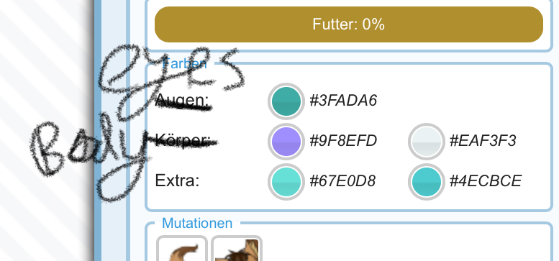Click the Mutationen section heading
The width and height of the screenshot is (559, 261).
(197, 224)
